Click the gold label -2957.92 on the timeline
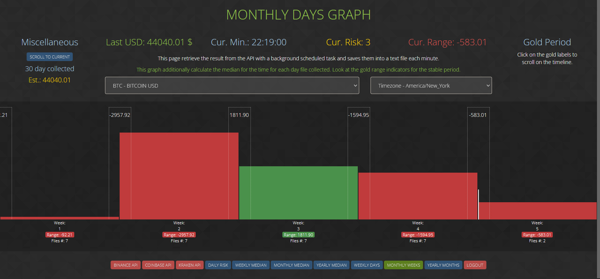The width and height of the screenshot is (600, 279). tap(120, 115)
